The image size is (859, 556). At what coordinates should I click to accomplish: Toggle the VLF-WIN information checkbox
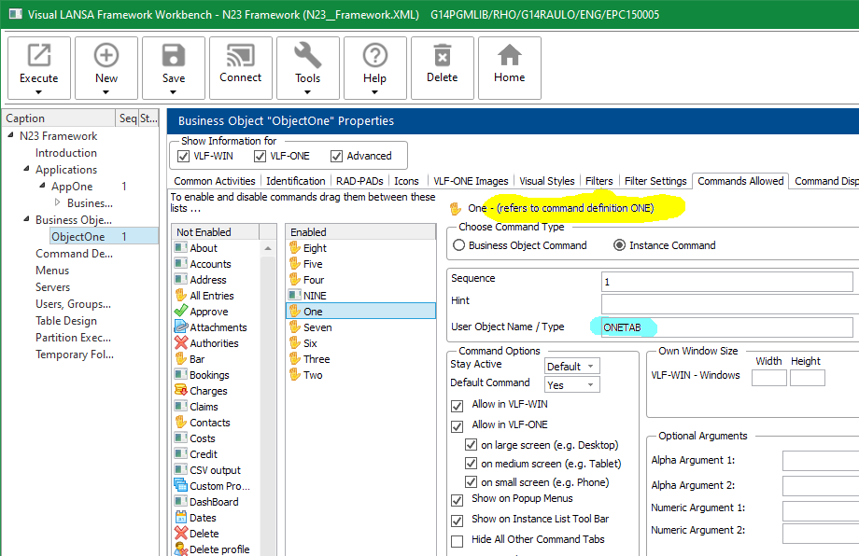click(x=184, y=157)
